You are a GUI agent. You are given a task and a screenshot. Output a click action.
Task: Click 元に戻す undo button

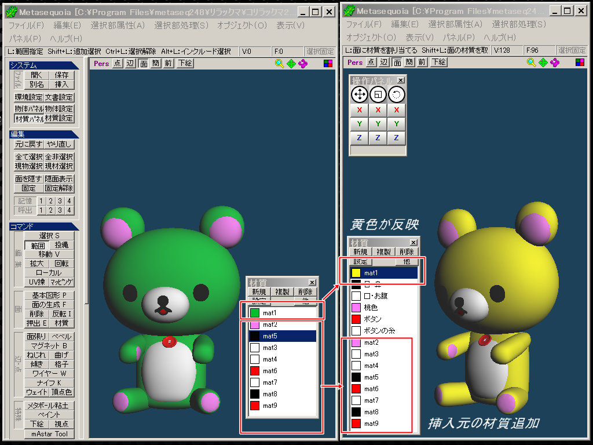point(29,144)
